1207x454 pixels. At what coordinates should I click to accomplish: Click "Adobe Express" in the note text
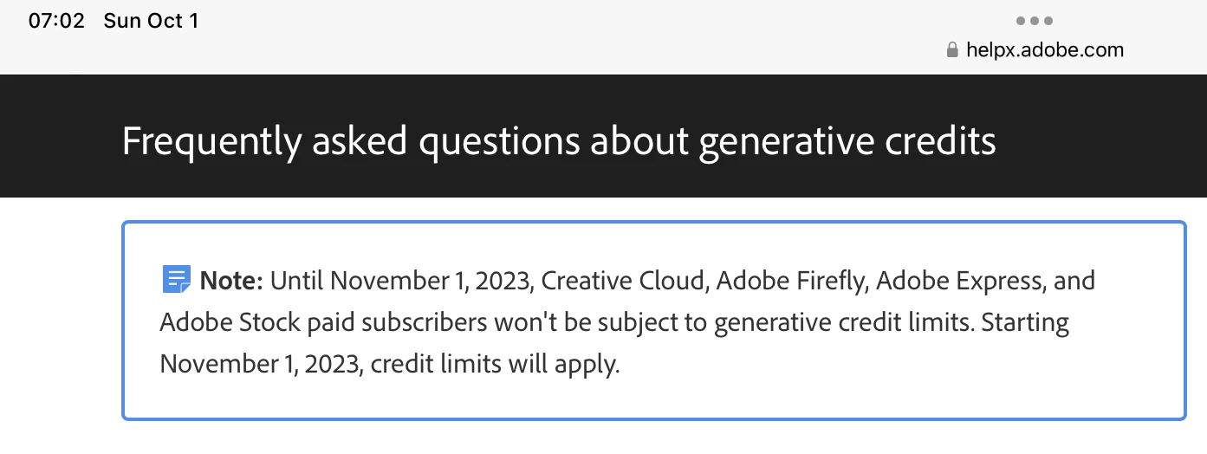pyautogui.click(x=957, y=281)
